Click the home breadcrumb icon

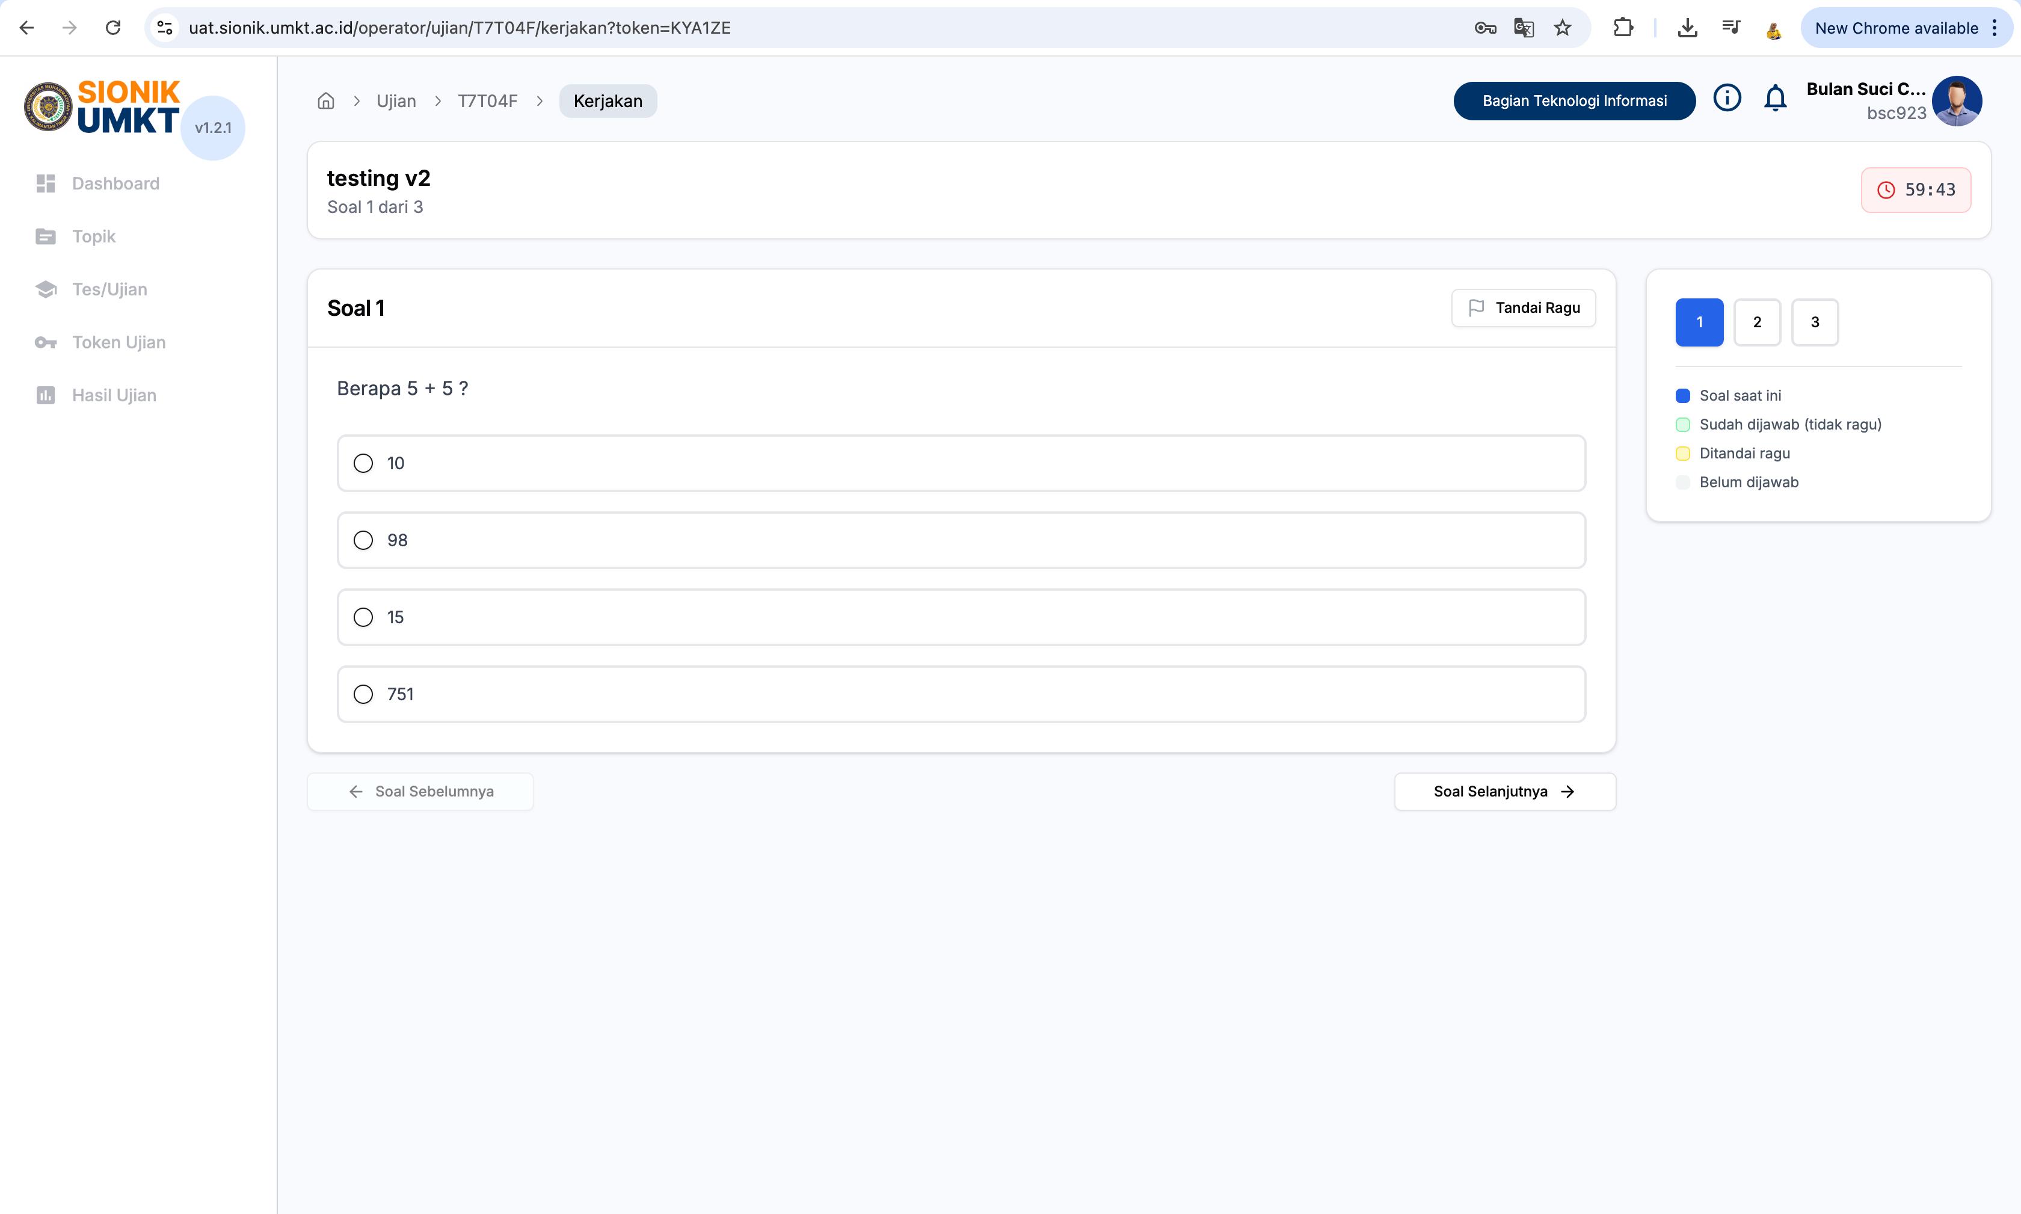(325, 100)
